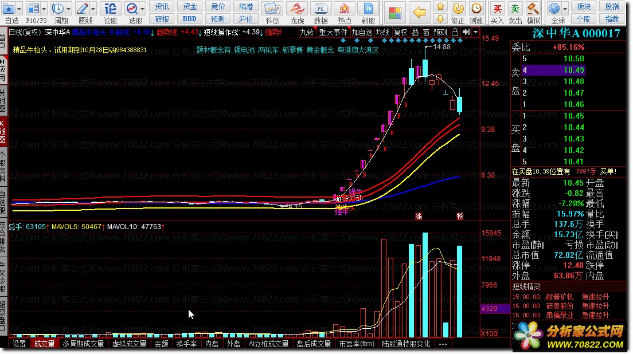Screen dimensions: 633x354
Task: Toggle the 窗 window option
Action: pos(427,32)
